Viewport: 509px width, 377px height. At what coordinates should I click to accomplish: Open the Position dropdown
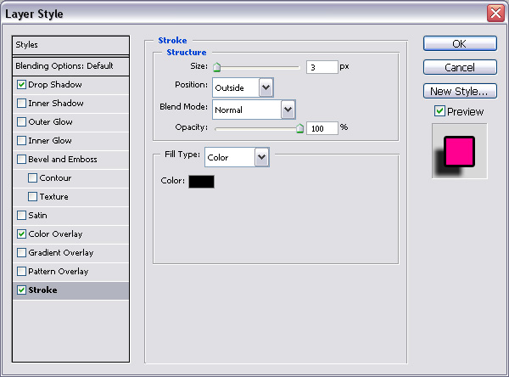click(266, 87)
